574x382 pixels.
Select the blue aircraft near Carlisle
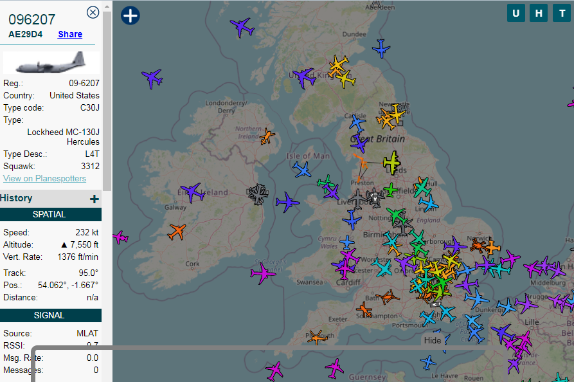point(357,123)
